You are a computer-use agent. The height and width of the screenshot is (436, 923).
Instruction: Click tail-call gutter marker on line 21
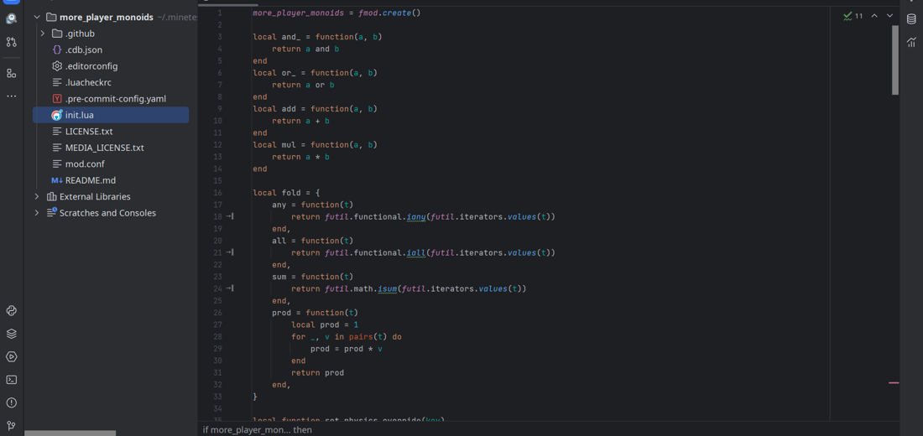point(230,252)
